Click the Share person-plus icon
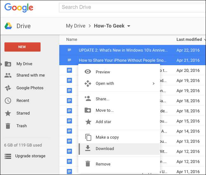The height and width of the screenshot is (175, 206). pos(88,99)
